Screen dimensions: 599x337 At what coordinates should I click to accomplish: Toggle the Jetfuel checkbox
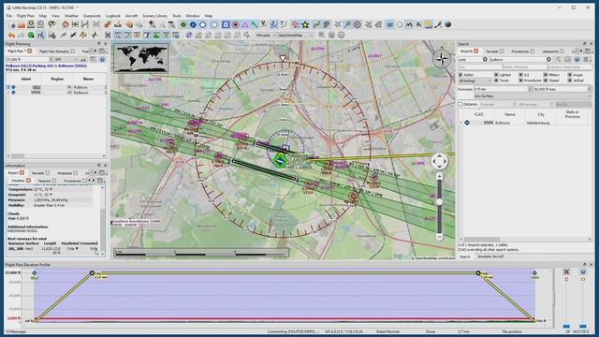[570, 81]
